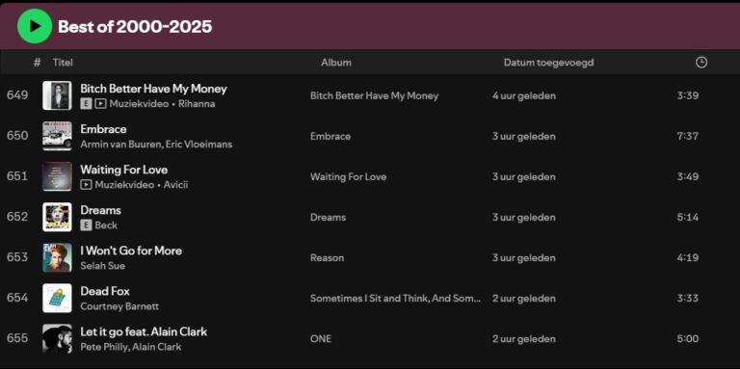The width and height of the screenshot is (740, 369).
Task: Click the 3:39 duration of Rihanna's track
Action: tap(687, 95)
